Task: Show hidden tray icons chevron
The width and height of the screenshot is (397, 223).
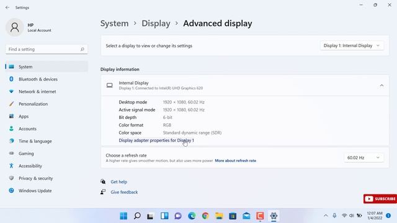Action: click(326, 216)
